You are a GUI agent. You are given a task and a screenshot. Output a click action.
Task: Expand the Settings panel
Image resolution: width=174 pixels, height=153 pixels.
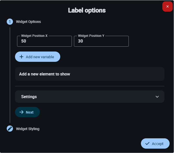pyautogui.click(x=89, y=97)
